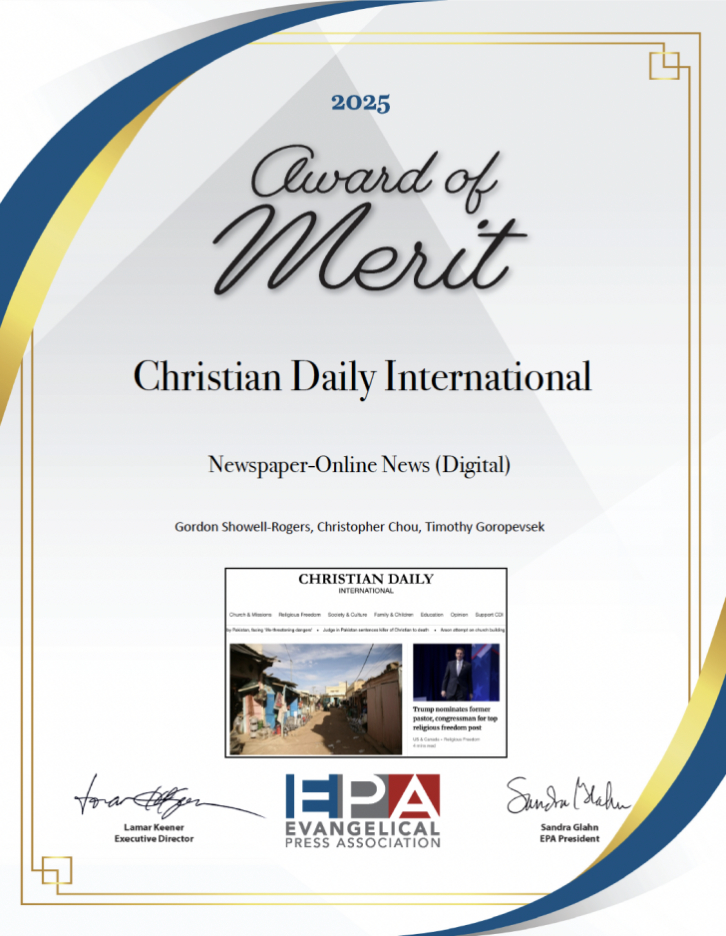This screenshot has width=726, height=936.
Task: Click 'Church & Missions' in the screenshot nav
Action: [x=250, y=615]
